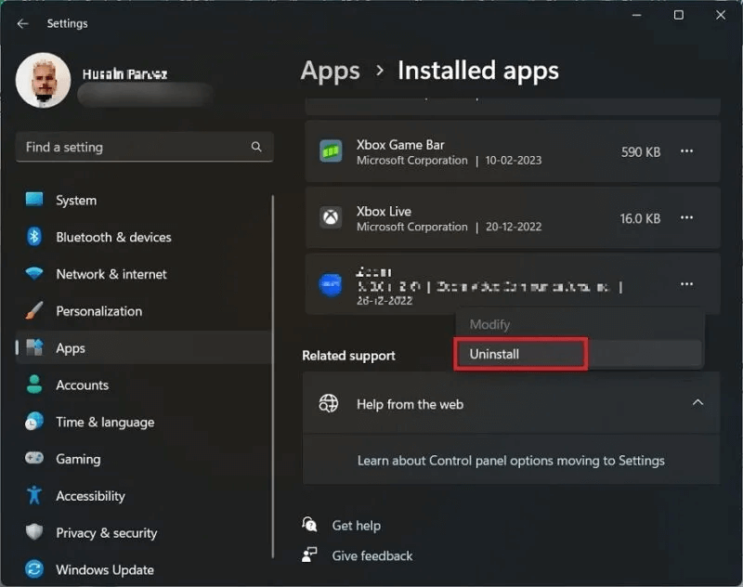The image size is (743, 587).
Task: Open Accessibility figure icon
Action: click(x=34, y=495)
